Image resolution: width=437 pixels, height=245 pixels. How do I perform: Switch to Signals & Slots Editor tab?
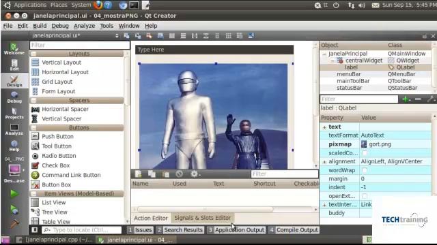click(x=203, y=218)
